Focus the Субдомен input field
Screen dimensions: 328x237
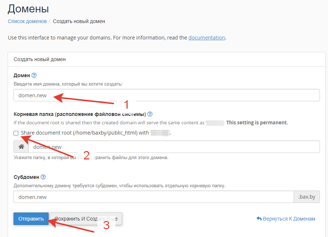tap(154, 197)
